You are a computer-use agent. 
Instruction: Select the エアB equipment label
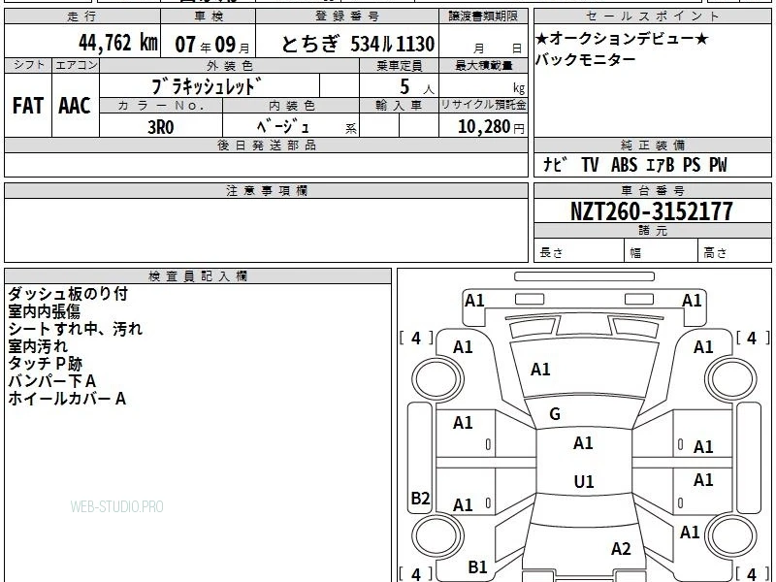click(661, 164)
